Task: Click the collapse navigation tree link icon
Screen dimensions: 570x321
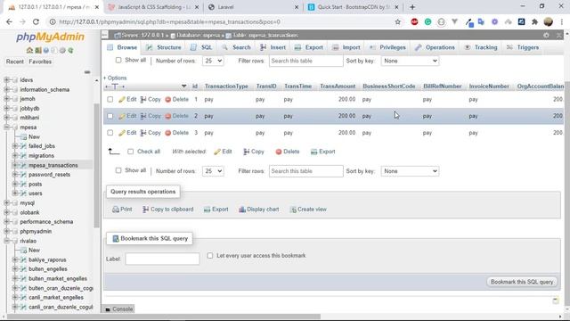Action: (x=87, y=72)
